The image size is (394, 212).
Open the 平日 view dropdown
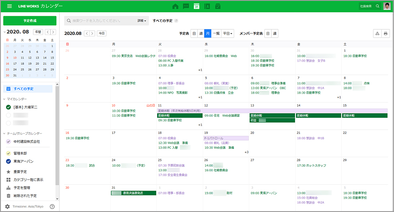click(227, 33)
